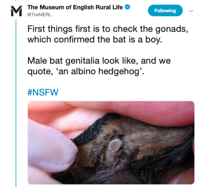Click the blue verified badge
205x187 pixels.
coord(128,7)
